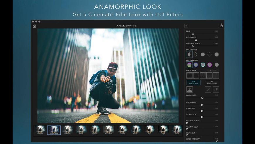This screenshot has height=144, width=255.
Task: Choose the third focal area pattern
Action: (x=203, y=76)
